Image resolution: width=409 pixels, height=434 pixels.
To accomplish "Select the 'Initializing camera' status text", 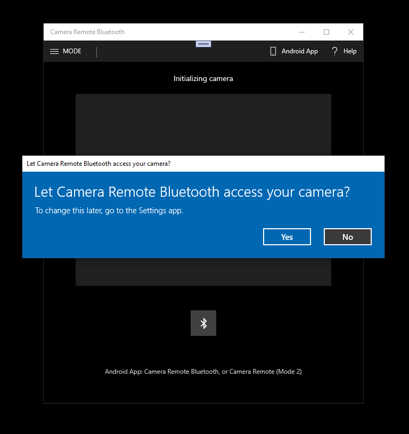I will point(203,78).
